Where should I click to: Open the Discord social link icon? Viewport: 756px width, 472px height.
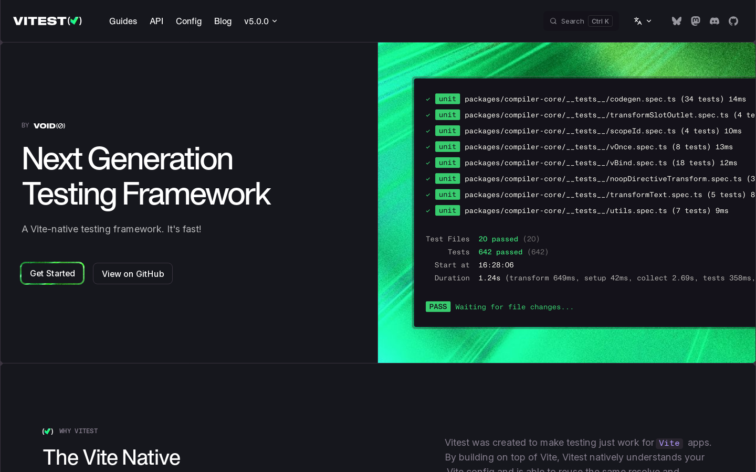coord(715,21)
